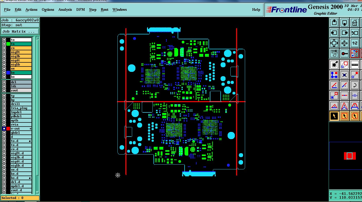
Task: Click the pan left arrow icon
Action: [x=334, y=33]
